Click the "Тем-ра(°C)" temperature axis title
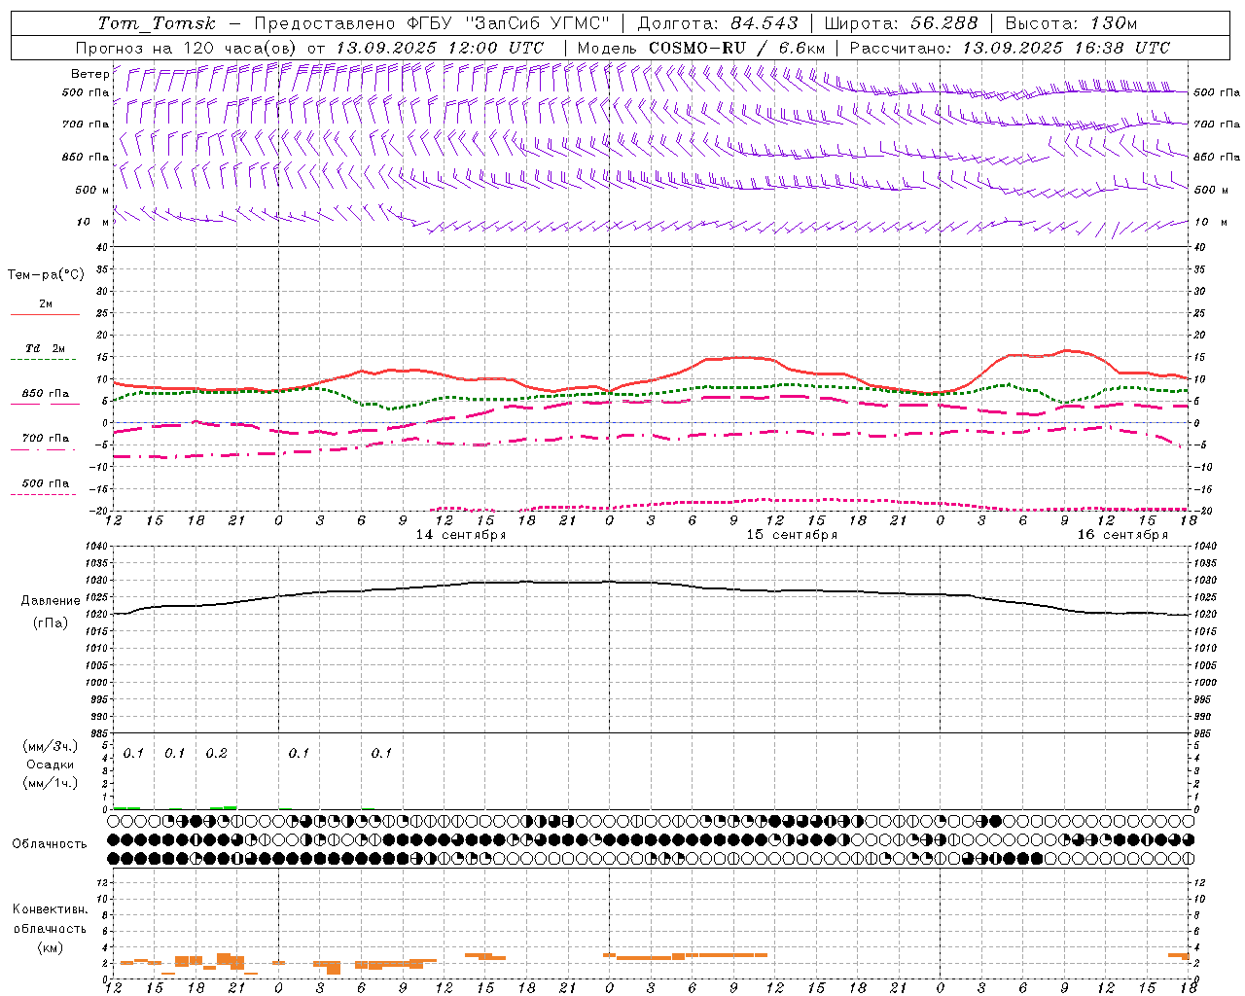The width and height of the screenshot is (1245, 996). (46, 275)
